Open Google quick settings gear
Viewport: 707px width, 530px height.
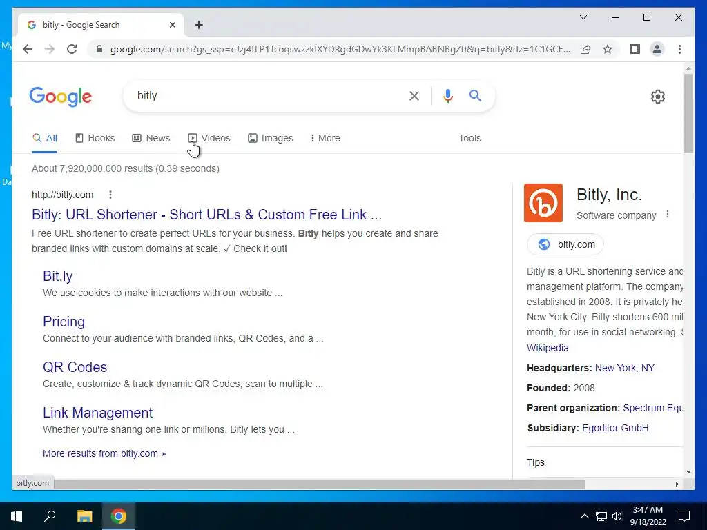tap(657, 96)
